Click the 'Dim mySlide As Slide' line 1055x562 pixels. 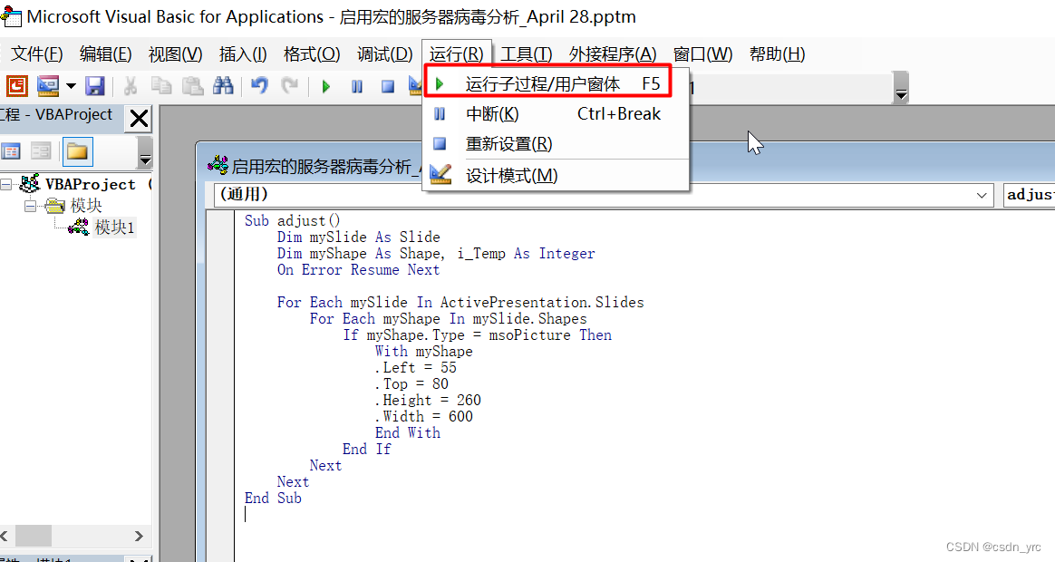click(358, 237)
